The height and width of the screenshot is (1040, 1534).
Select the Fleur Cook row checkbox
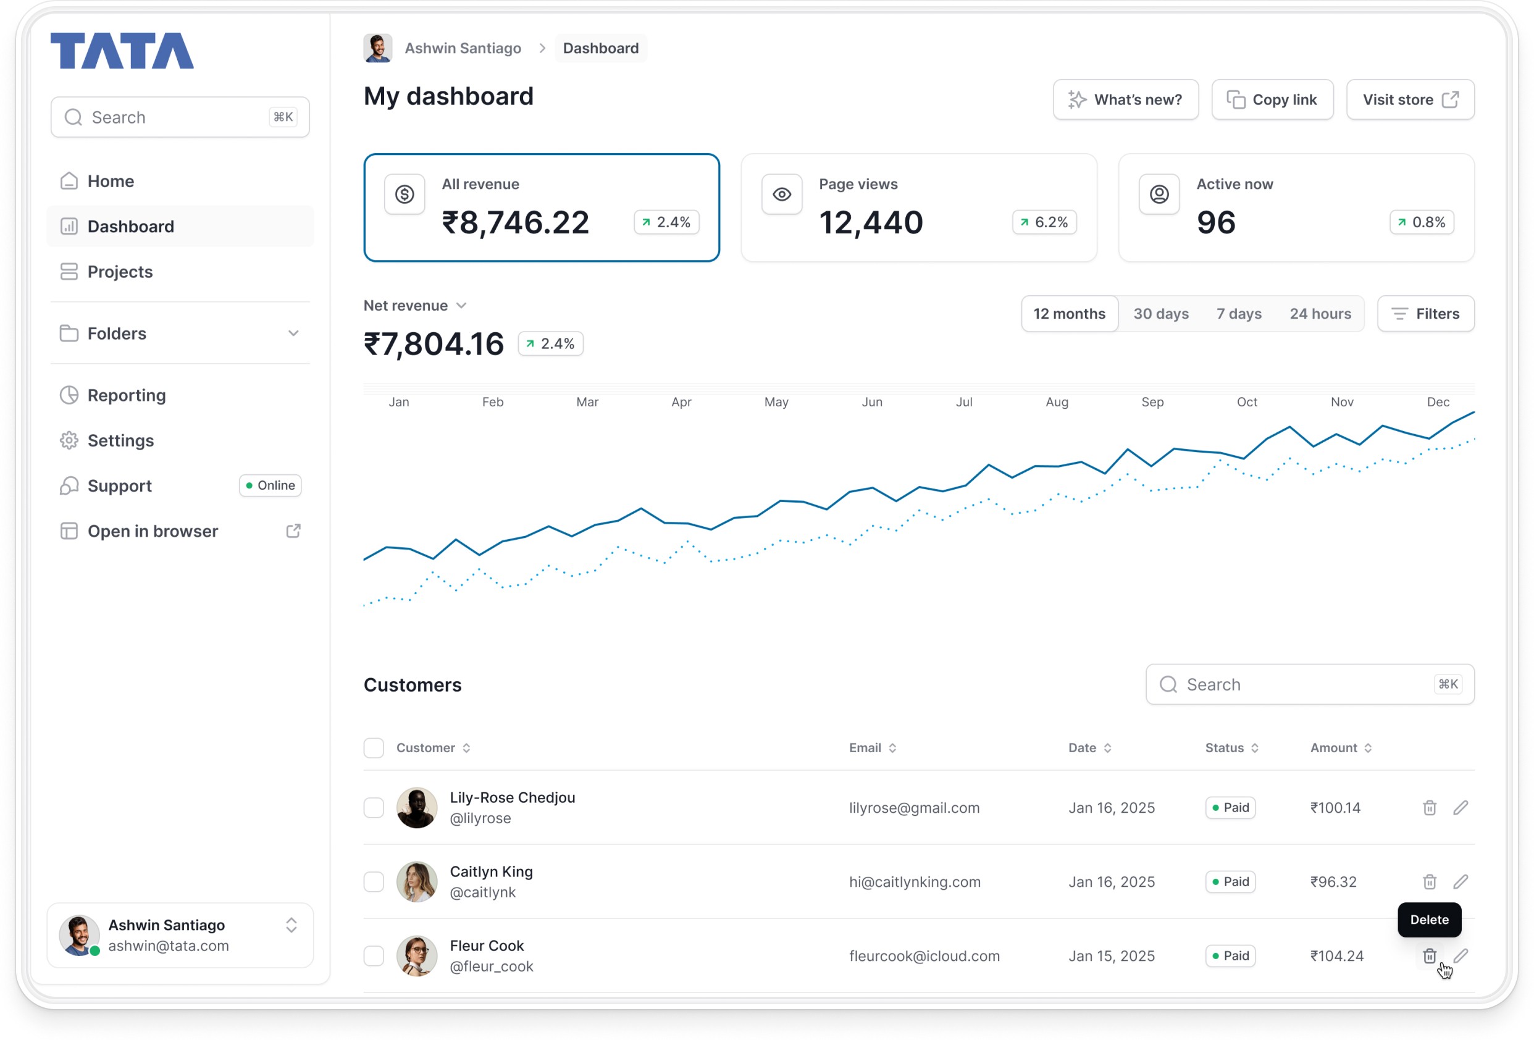click(x=374, y=955)
